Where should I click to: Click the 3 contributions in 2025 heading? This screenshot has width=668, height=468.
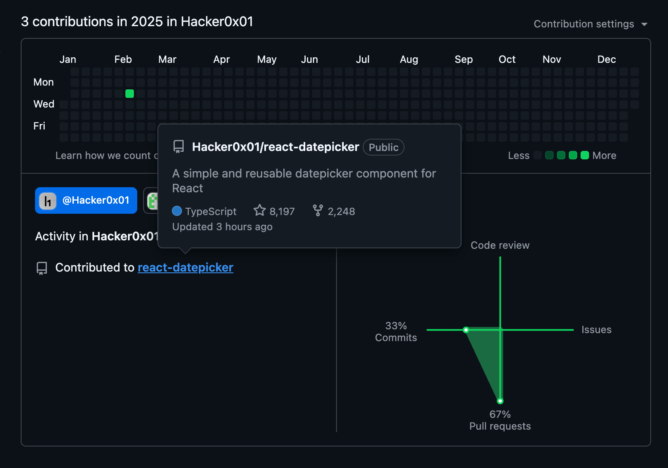[137, 22]
